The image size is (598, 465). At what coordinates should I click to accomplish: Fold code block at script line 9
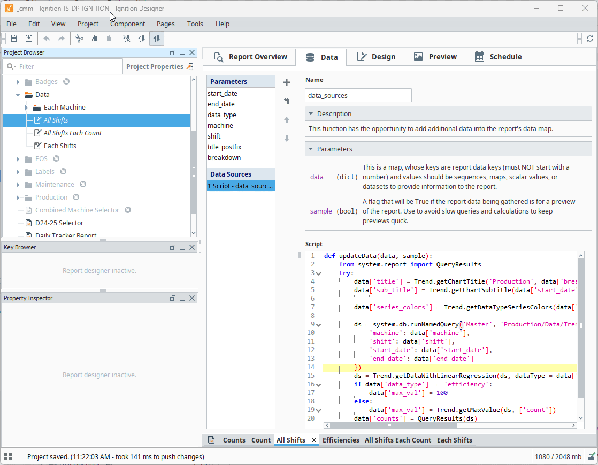click(x=319, y=325)
